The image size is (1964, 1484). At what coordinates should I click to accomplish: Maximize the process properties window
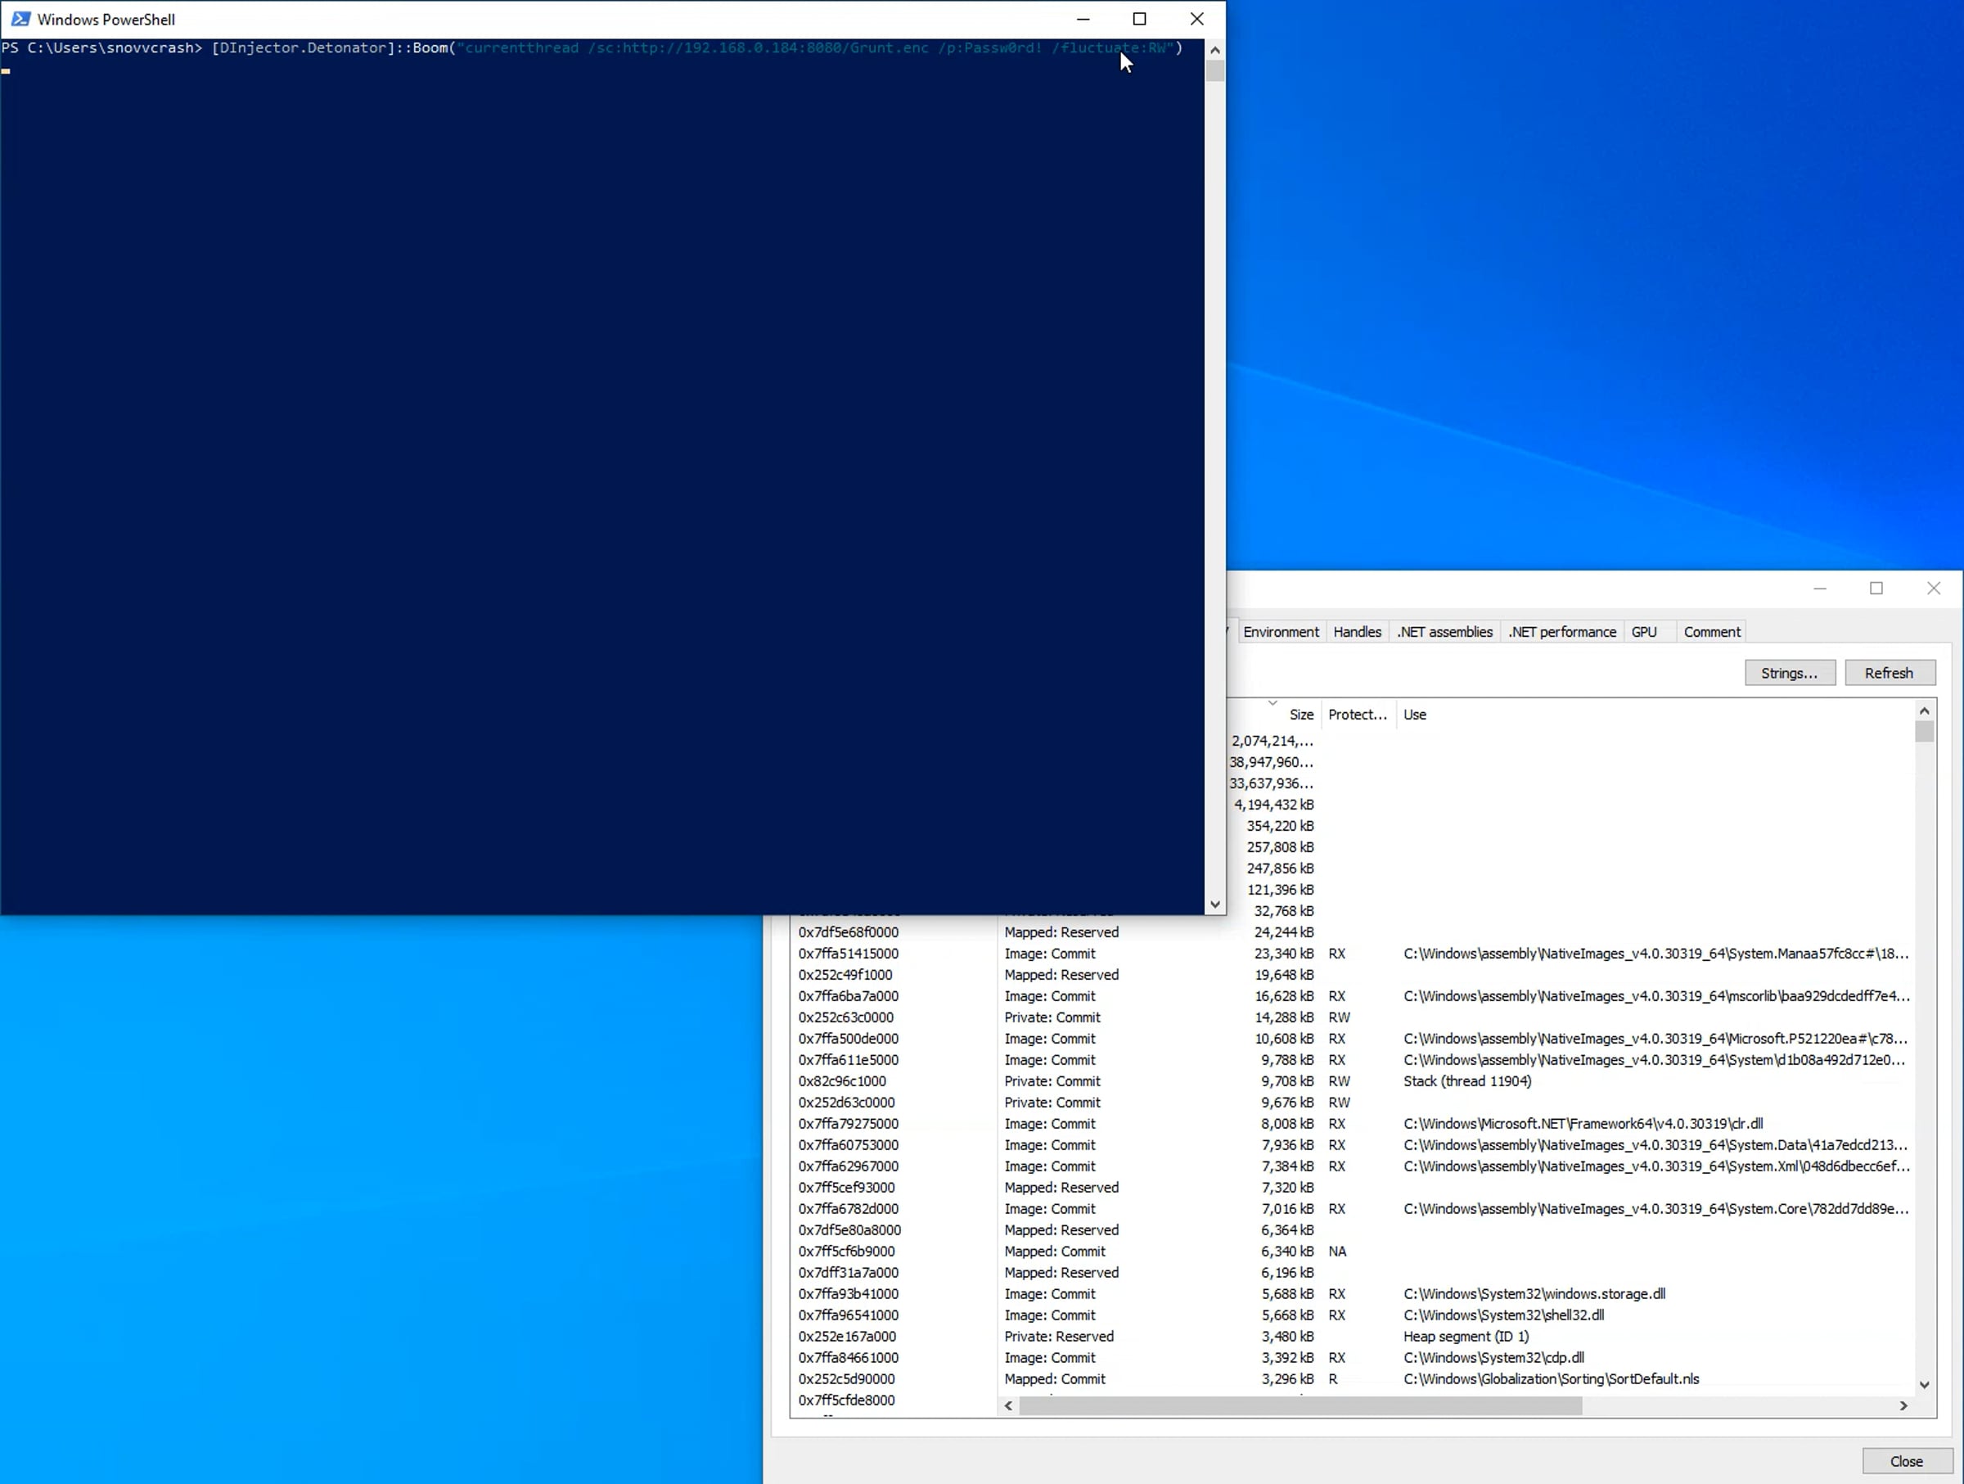tap(1876, 588)
